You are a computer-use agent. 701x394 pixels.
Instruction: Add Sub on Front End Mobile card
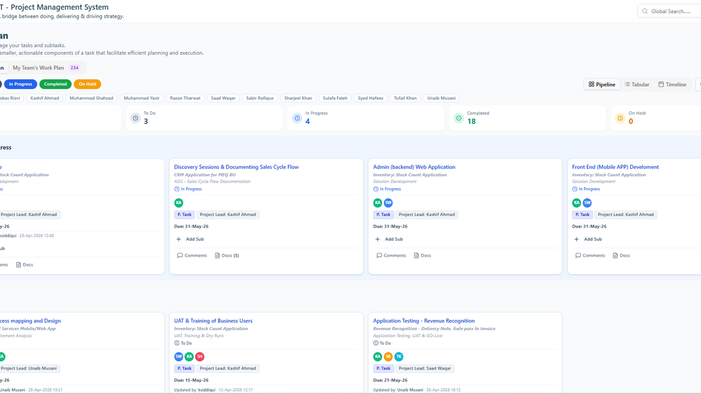pos(588,239)
